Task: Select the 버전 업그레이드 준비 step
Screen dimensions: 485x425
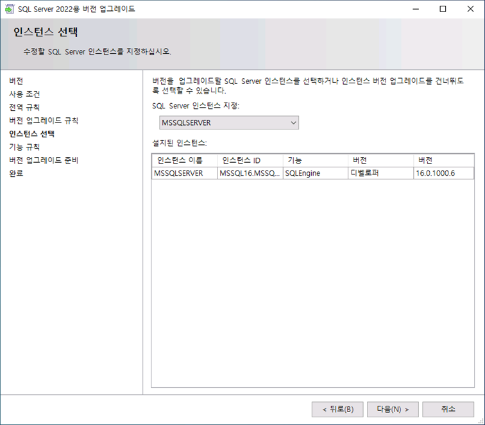Action: click(44, 160)
